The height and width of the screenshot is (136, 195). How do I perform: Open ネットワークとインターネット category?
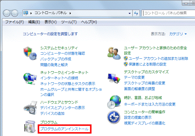tap(64, 72)
